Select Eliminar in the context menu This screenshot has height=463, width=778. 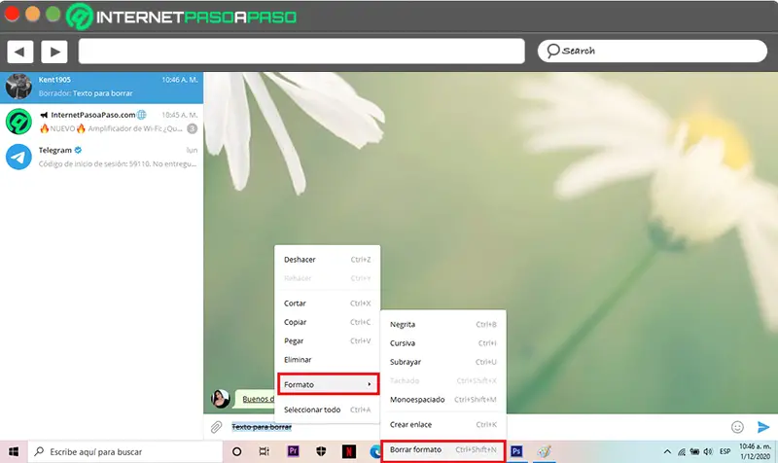click(x=328, y=360)
